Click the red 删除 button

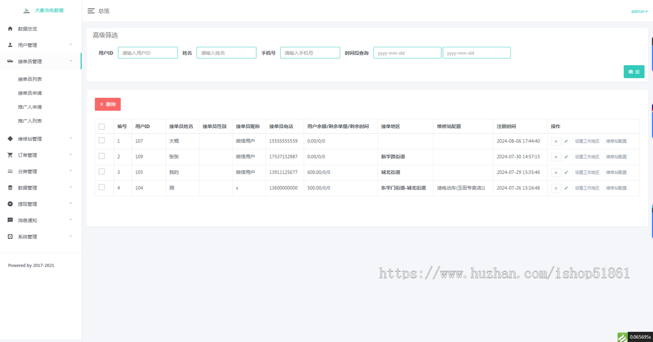[x=108, y=104]
